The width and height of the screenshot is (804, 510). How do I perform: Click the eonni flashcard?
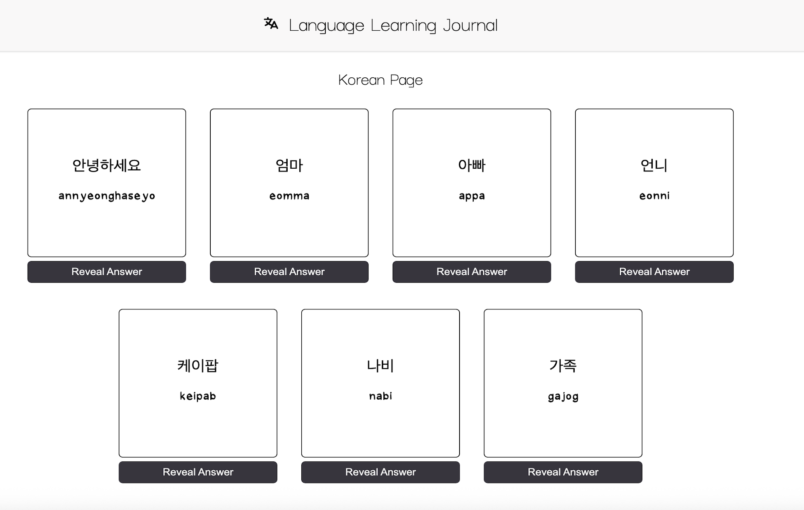[654, 183]
